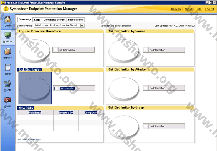The width and height of the screenshot is (217, 151).
Task: Click the Refresh link
Action: 176,9
